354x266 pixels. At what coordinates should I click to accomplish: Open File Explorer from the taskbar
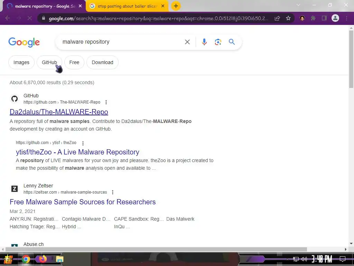(x=59, y=259)
